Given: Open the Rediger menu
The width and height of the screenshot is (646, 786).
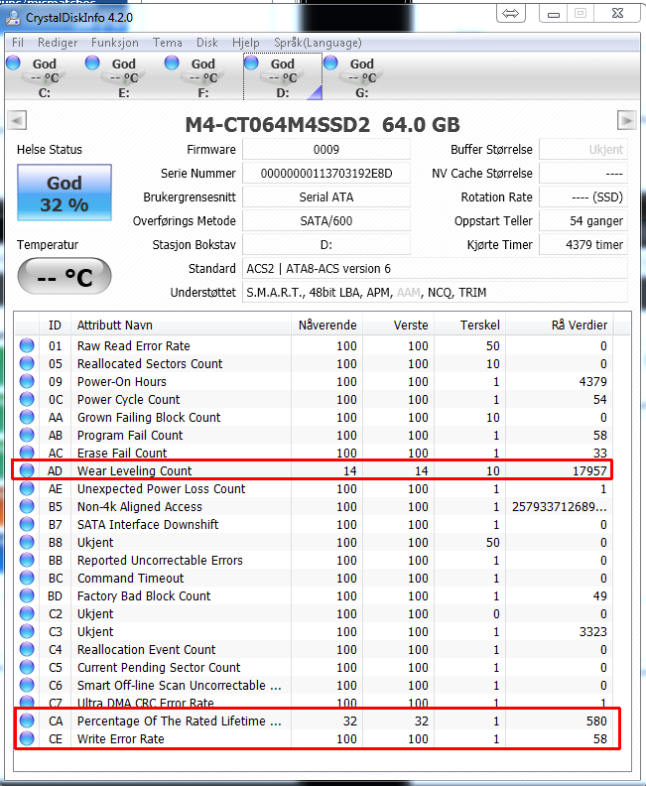Looking at the screenshot, I should coord(58,43).
